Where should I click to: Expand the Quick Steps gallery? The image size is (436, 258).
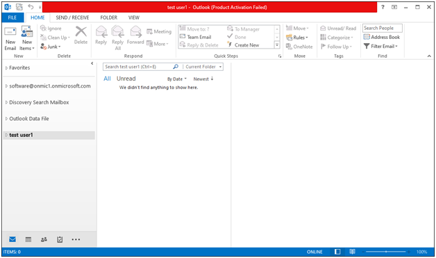point(277,45)
